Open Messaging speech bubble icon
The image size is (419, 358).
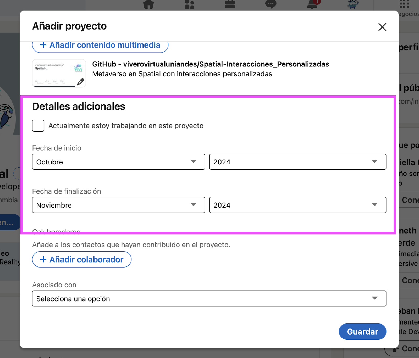pyautogui.click(x=271, y=4)
